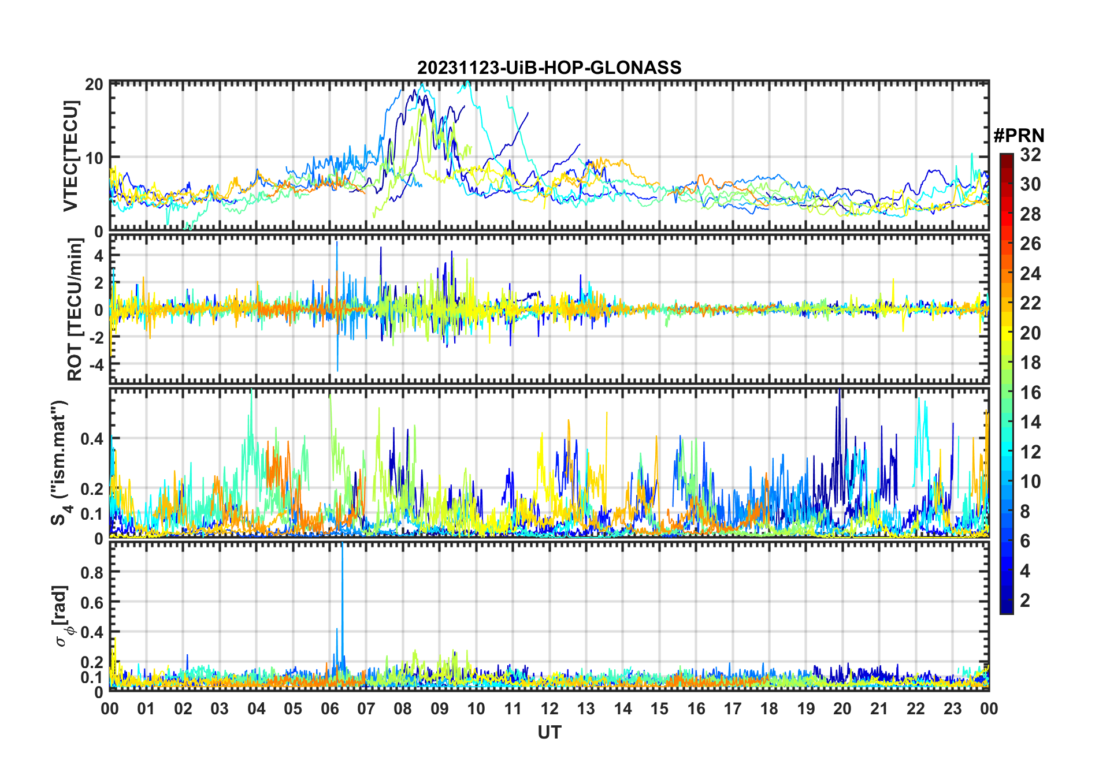
Task: Select the colorbar tick label 18
Action: pyautogui.click(x=1030, y=363)
